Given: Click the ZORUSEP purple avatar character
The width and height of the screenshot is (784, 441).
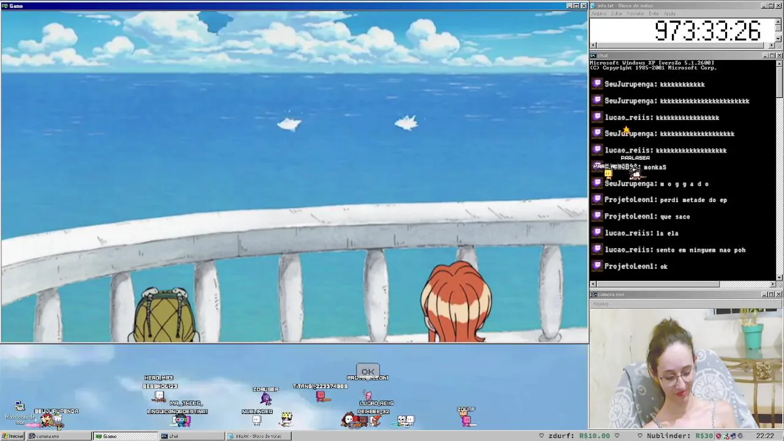Looking at the screenshot, I should (x=266, y=399).
